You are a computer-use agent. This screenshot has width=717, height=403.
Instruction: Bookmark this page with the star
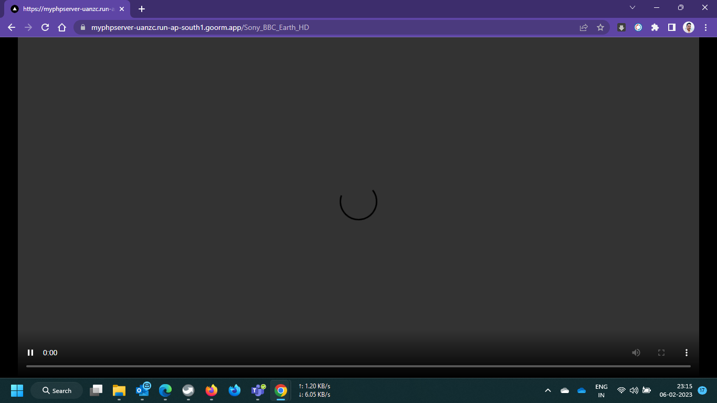[600, 27]
